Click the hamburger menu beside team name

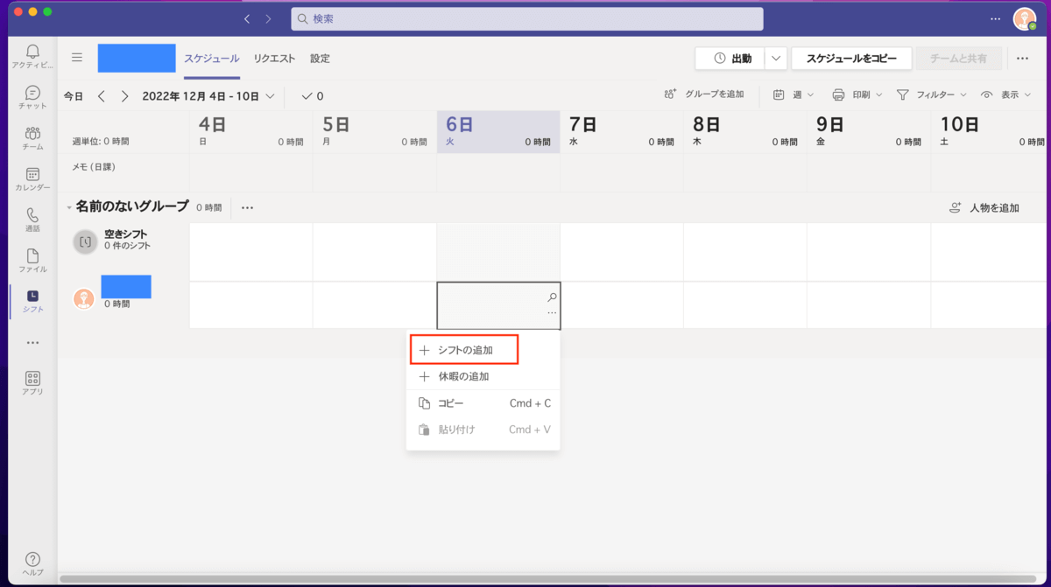point(77,58)
